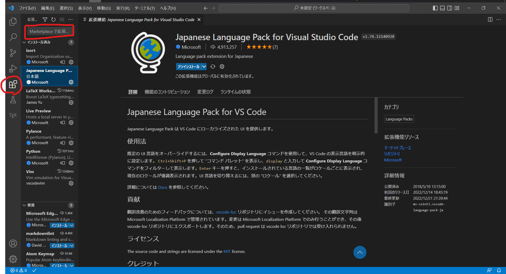
Task: Toggle the secondary sidebar layout button
Action: [x=450, y=8]
